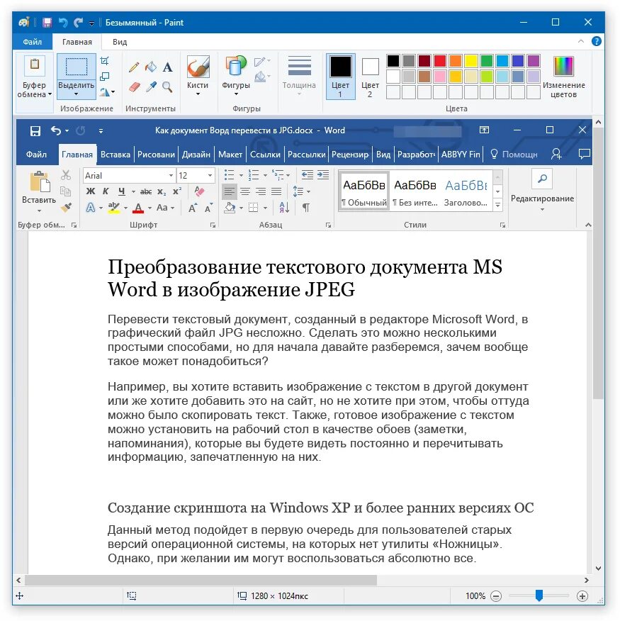The image size is (620, 621).
Task: Open Word's Рассылки tab
Action: [x=306, y=155]
